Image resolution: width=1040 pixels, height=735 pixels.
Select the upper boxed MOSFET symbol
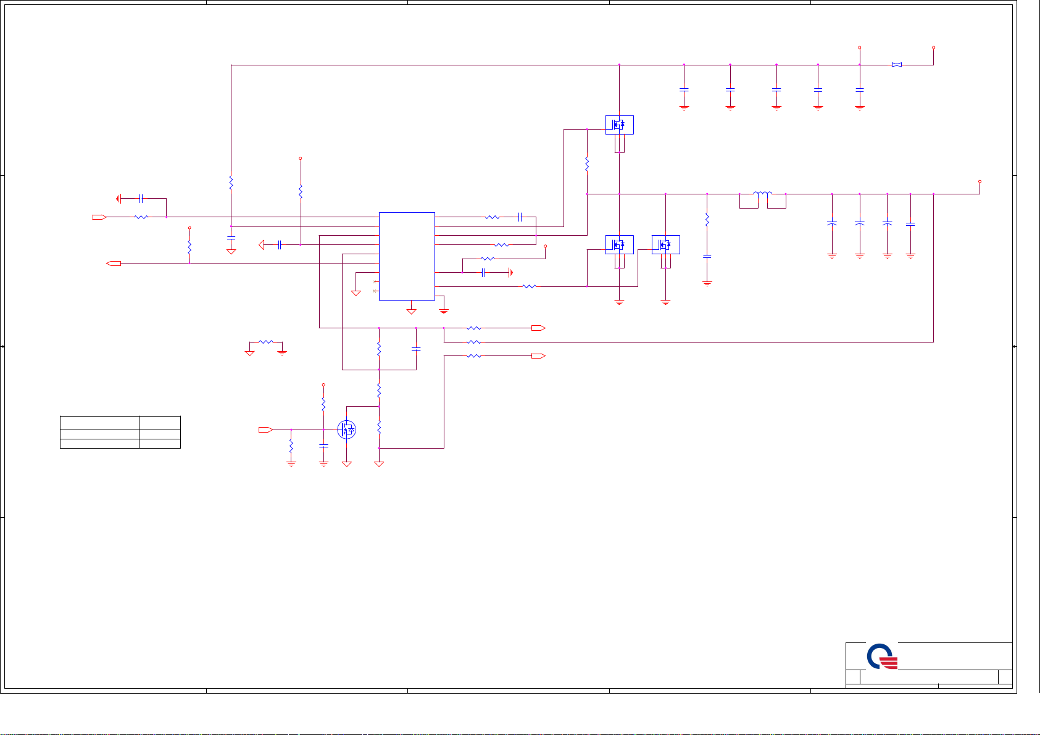[x=619, y=125]
